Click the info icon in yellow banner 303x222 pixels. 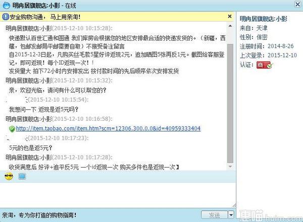pos(6,17)
